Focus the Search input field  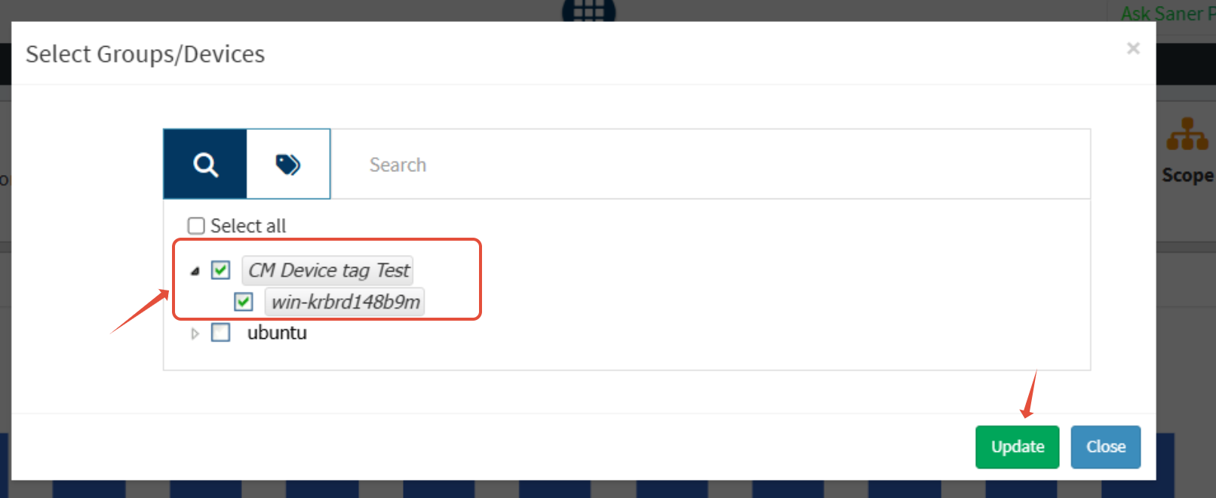[709, 164]
